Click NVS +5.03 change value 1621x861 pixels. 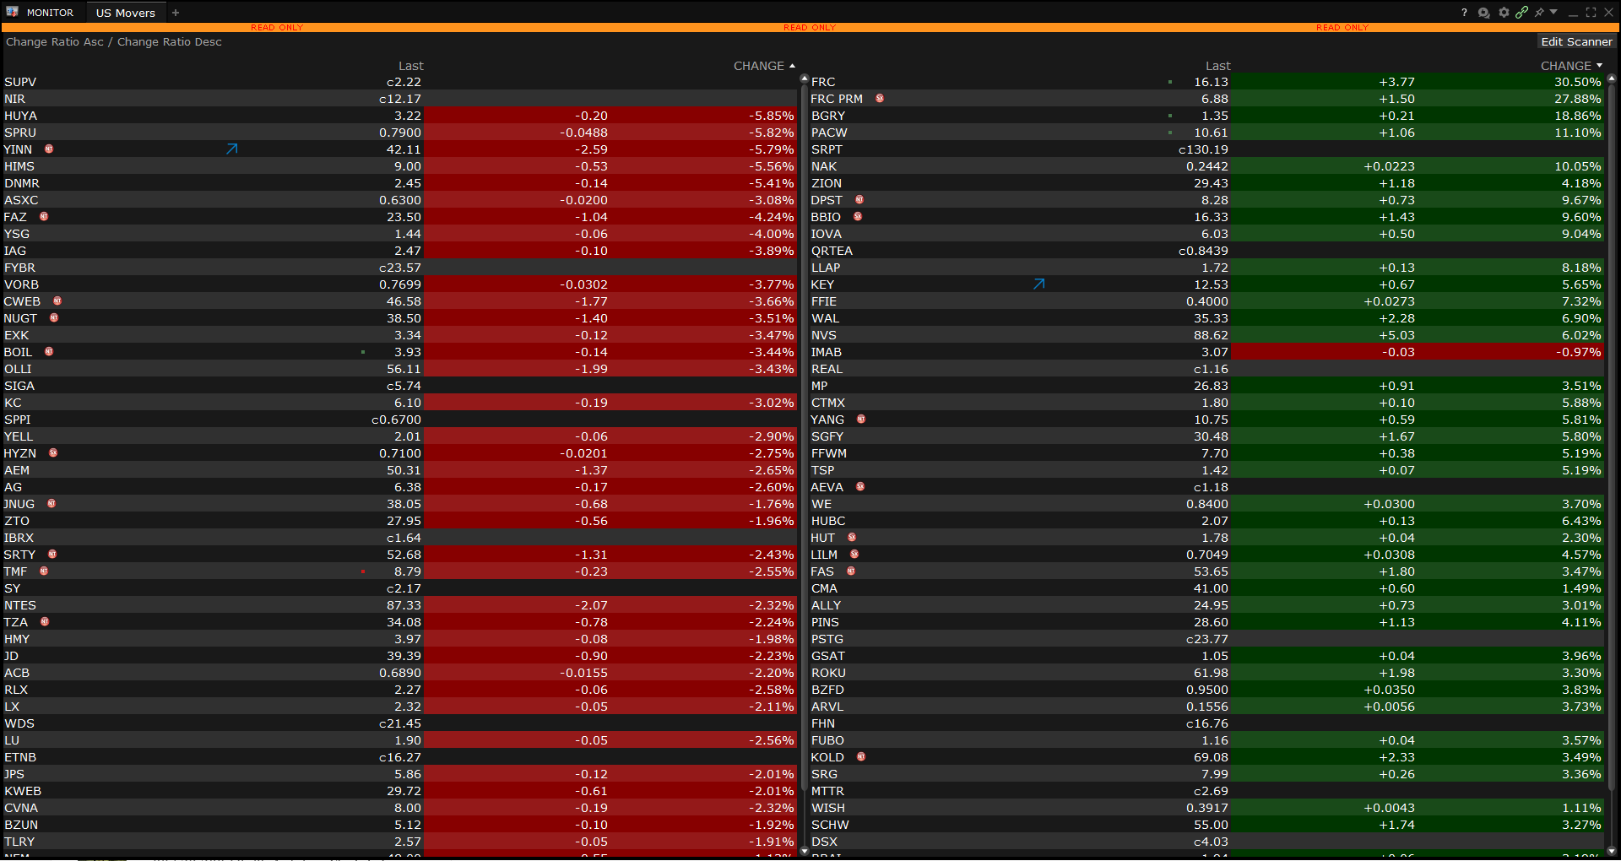pyautogui.click(x=1396, y=335)
